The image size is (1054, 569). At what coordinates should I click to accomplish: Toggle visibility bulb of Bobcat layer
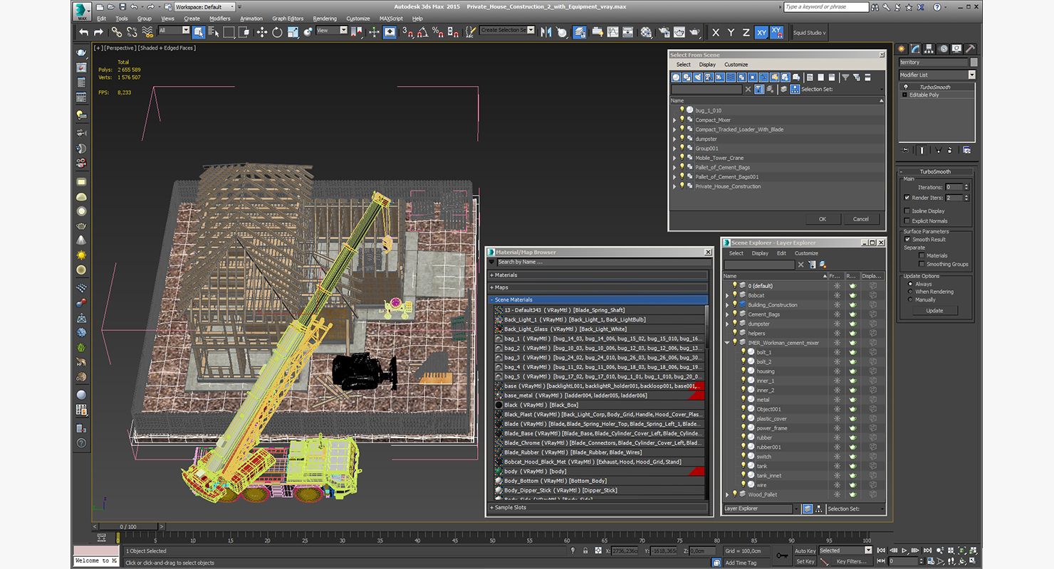(x=735, y=295)
